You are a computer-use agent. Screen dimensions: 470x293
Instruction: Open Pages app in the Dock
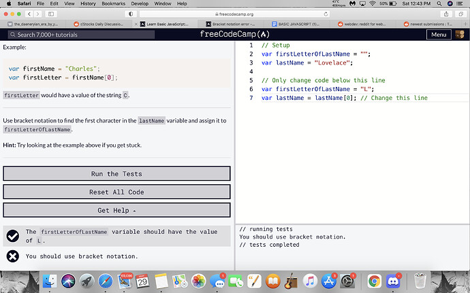[x=255, y=281]
